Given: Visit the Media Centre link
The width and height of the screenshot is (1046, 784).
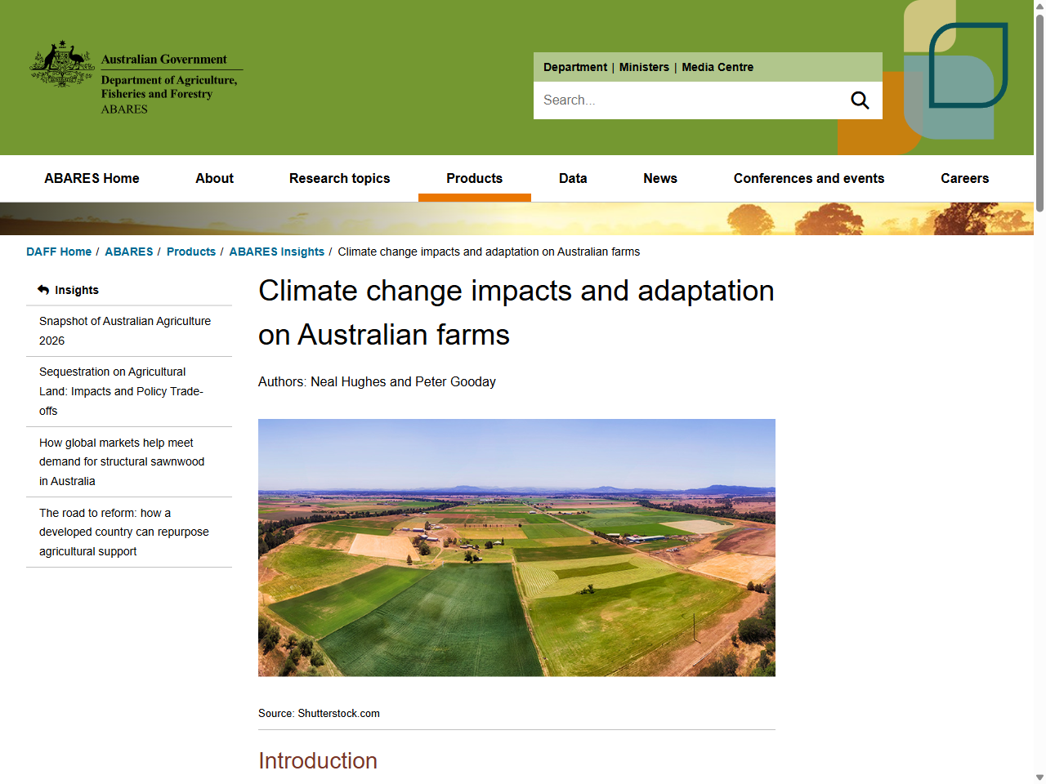Looking at the screenshot, I should (x=717, y=67).
